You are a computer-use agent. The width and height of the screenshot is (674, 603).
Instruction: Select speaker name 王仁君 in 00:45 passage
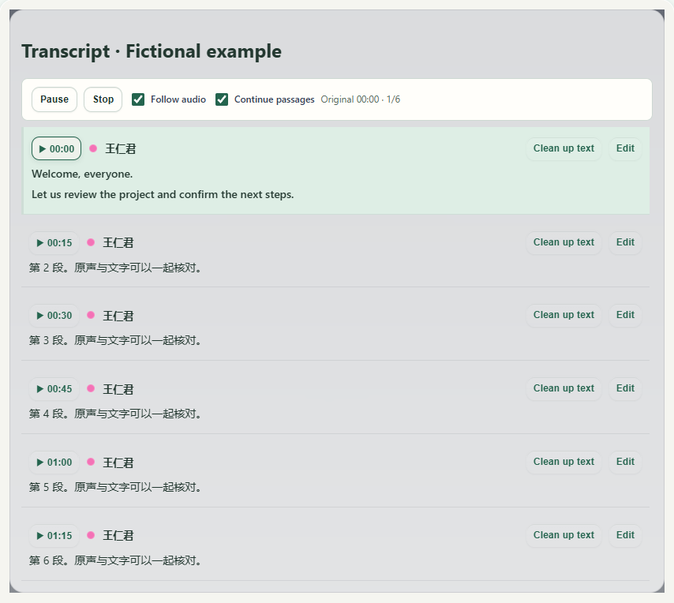pos(118,389)
